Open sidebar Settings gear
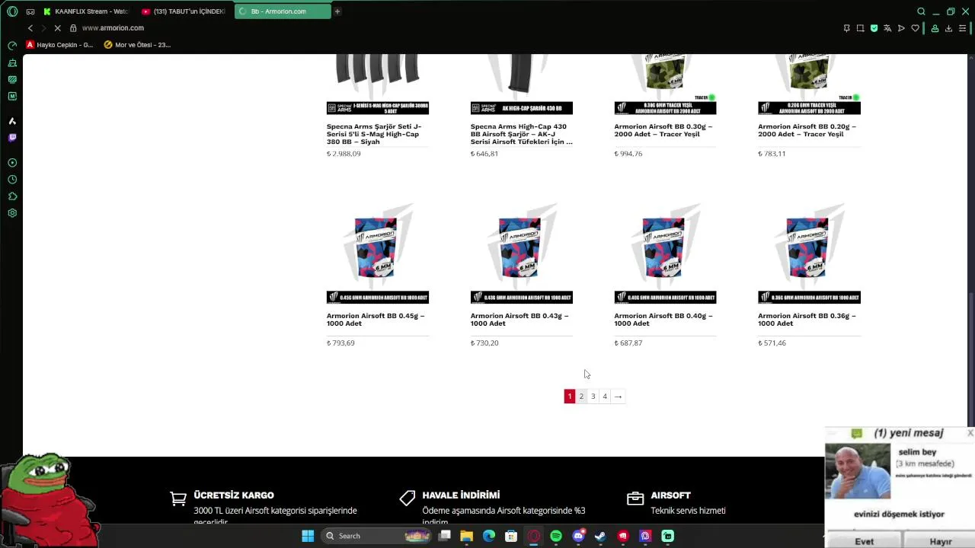The height and width of the screenshot is (548, 975). (x=12, y=213)
